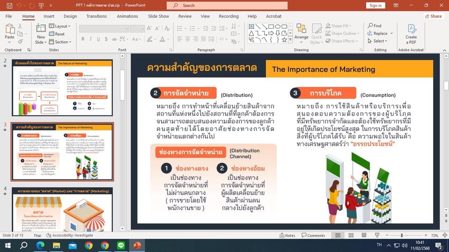Viewport: 449px width, 252px height.
Task: Click in the Search box
Action: (227, 6)
